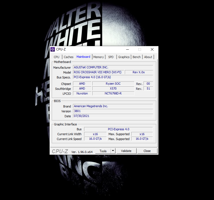Open the Bench tab
Viewport: 214px width, 200px height.
(137, 57)
